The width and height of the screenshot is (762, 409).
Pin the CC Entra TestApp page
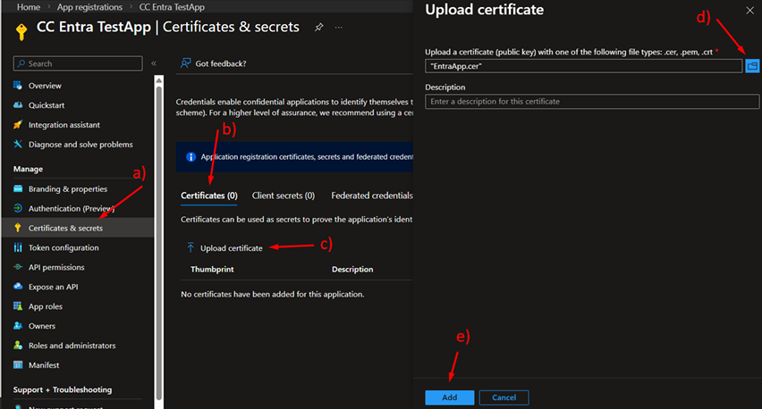pyautogui.click(x=318, y=27)
